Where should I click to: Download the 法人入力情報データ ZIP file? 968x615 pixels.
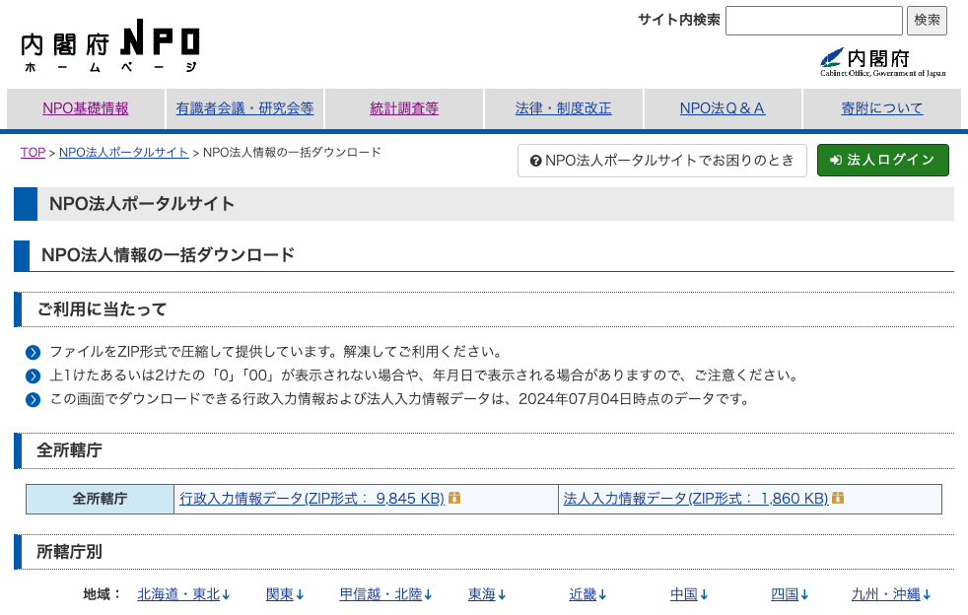697,499
